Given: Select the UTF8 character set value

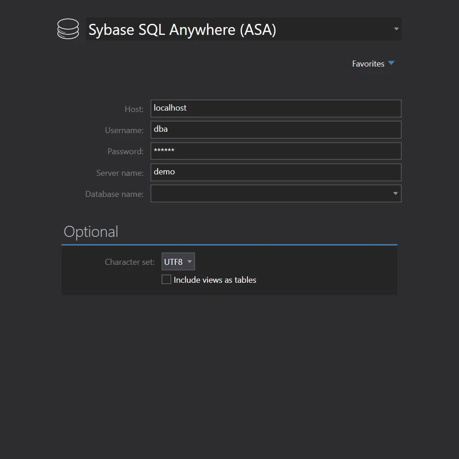Looking at the screenshot, I should point(173,262).
